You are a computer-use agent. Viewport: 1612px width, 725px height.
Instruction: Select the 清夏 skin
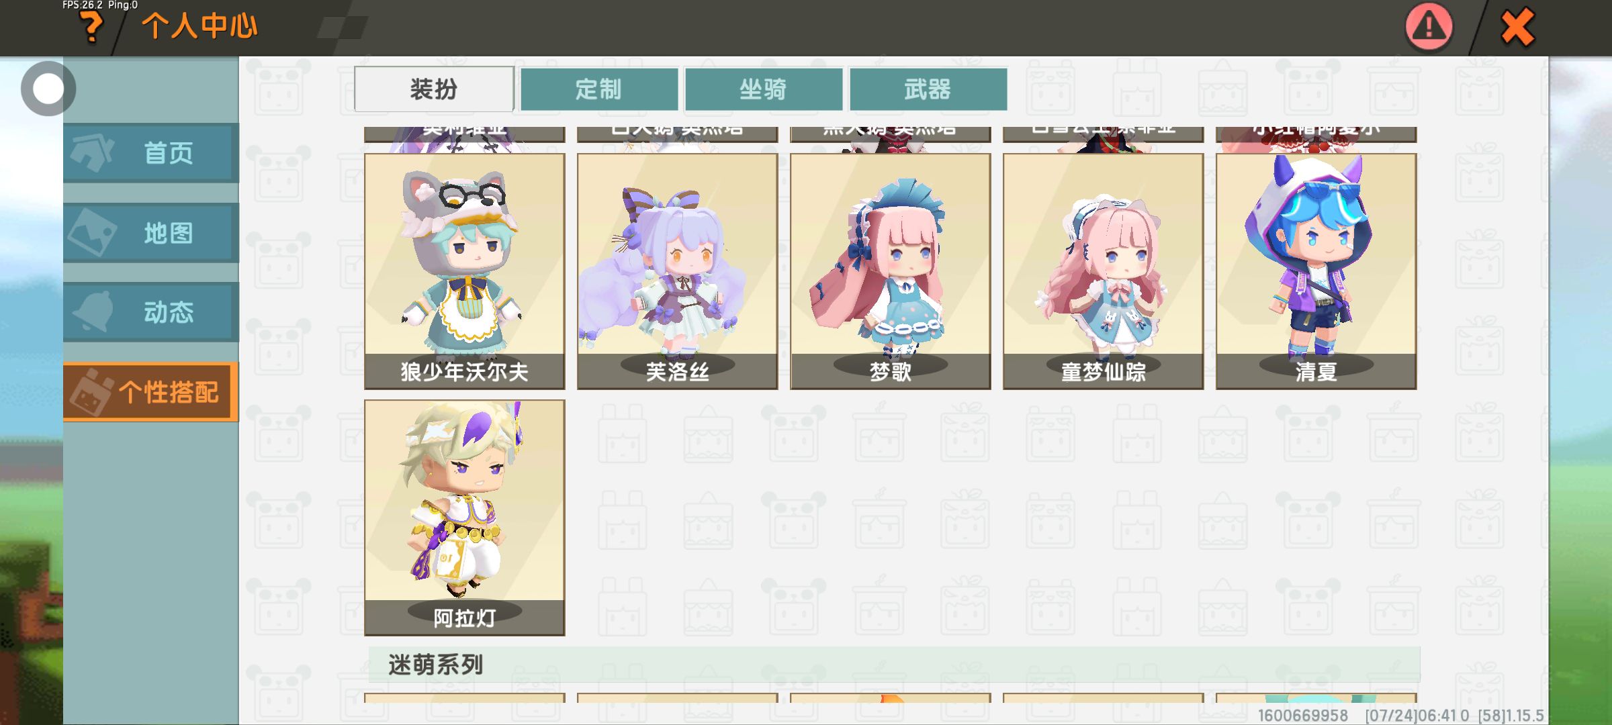pyautogui.click(x=1316, y=271)
